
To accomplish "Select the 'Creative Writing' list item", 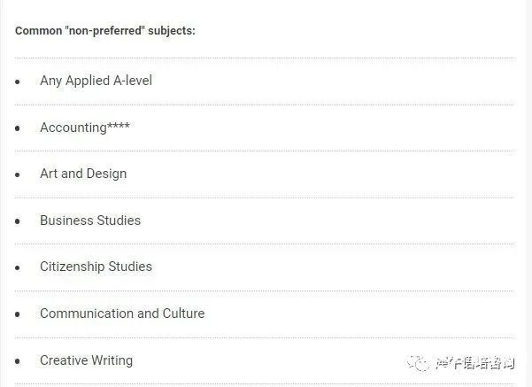I will 86,360.
